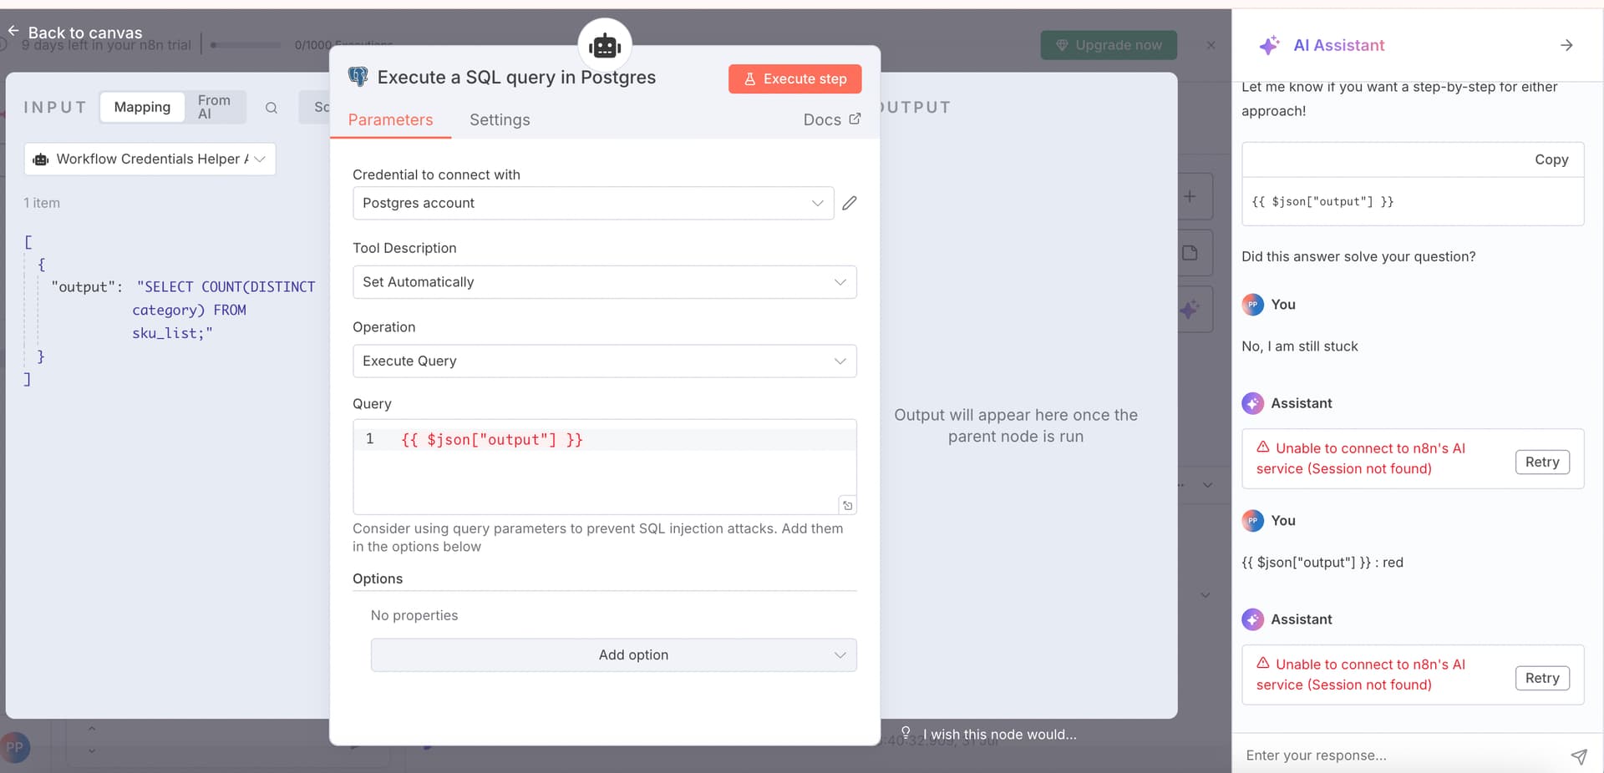The image size is (1604, 773).
Task: Open Tool Description Set Automatically dropdown
Action: (604, 282)
